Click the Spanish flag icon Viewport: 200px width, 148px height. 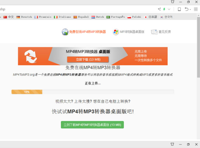(x=75, y=17)
